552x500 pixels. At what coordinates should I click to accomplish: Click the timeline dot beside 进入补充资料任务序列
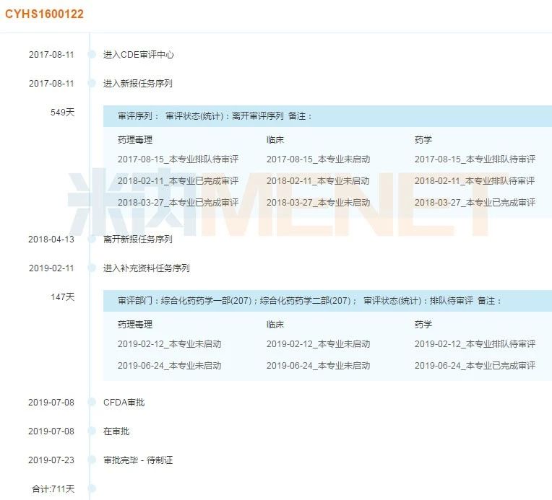click(x=92, y=268)
